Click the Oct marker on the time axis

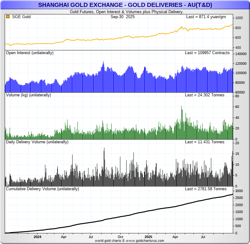[120, 237]
